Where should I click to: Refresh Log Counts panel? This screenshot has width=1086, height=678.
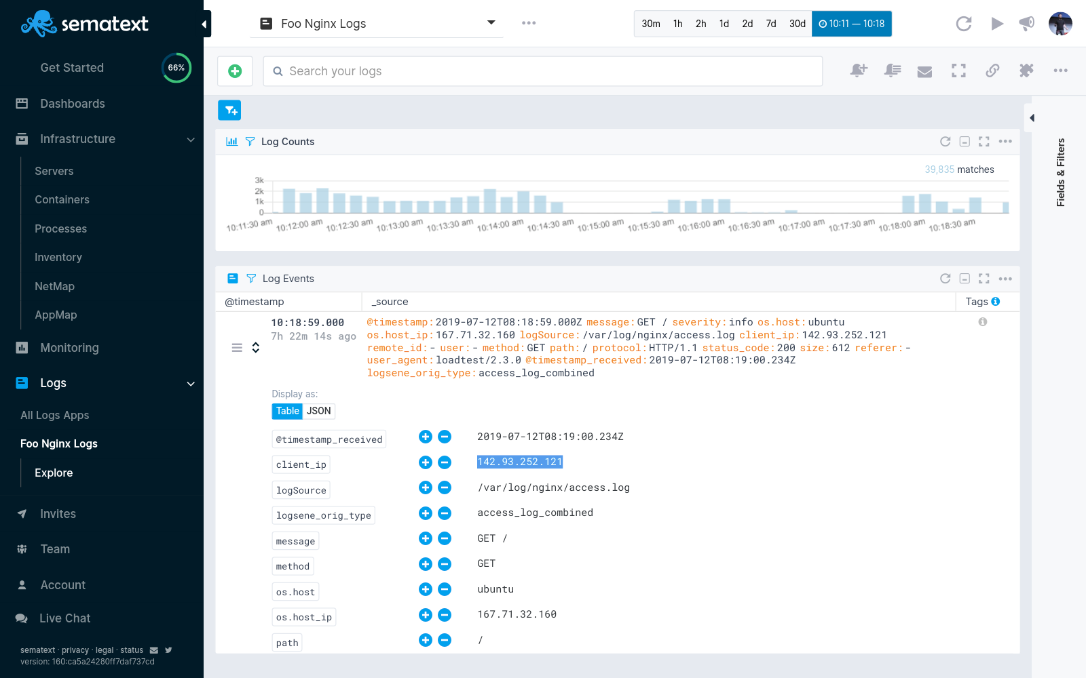coord(945,142)
